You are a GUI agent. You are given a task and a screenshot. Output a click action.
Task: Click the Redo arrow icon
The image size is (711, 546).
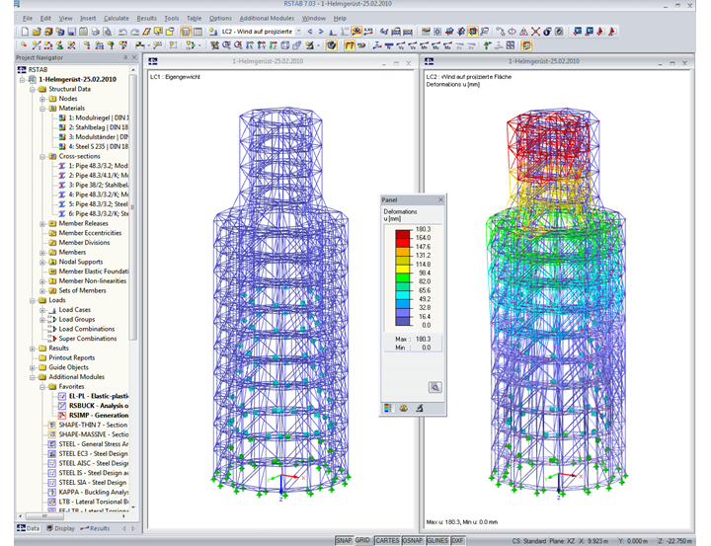pos(135,32)
